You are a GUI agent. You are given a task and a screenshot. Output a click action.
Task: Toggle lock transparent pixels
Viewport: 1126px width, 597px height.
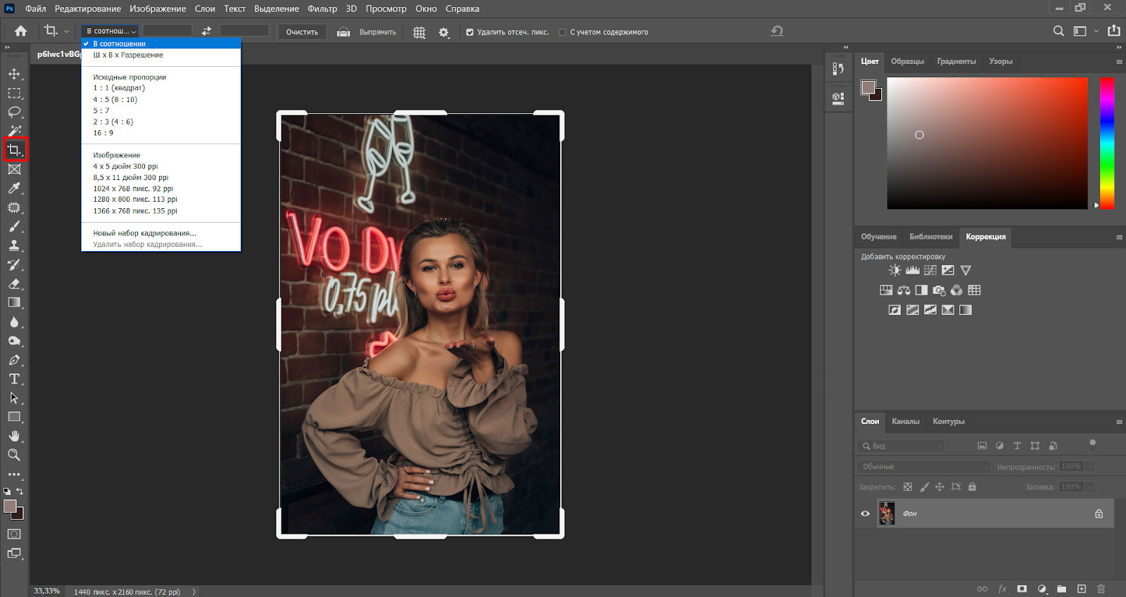click(908, 487)
